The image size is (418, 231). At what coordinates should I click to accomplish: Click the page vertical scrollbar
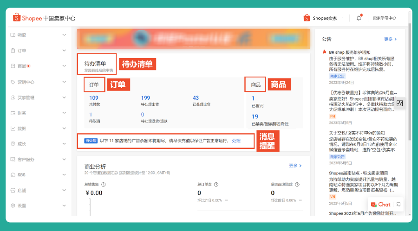410,82
